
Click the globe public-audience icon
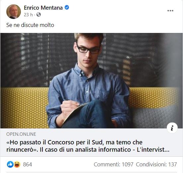coord(39,15)
